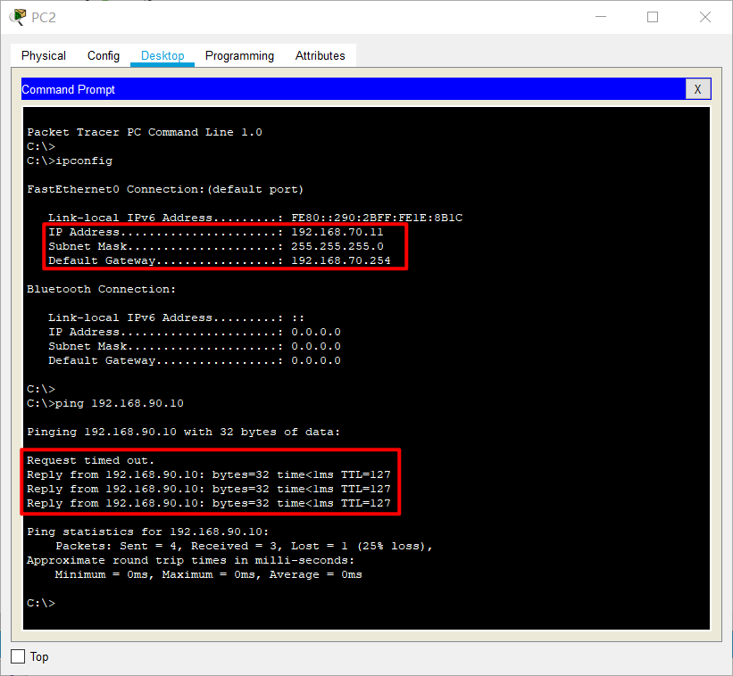Minimize the PC2 window

601,17
